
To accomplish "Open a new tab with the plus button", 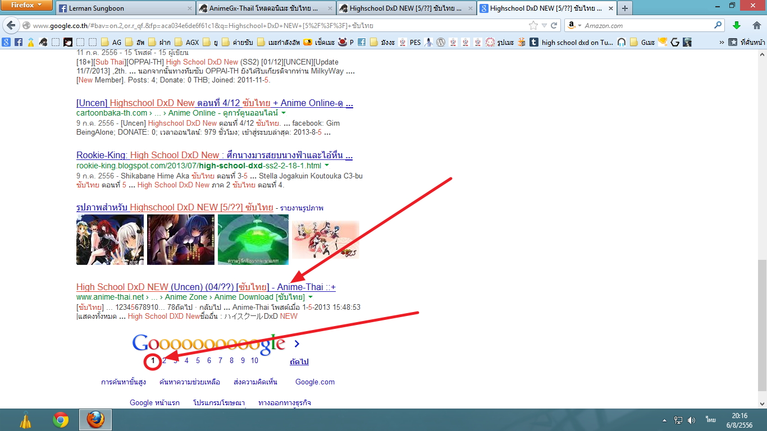I will (x=625, y=8).
